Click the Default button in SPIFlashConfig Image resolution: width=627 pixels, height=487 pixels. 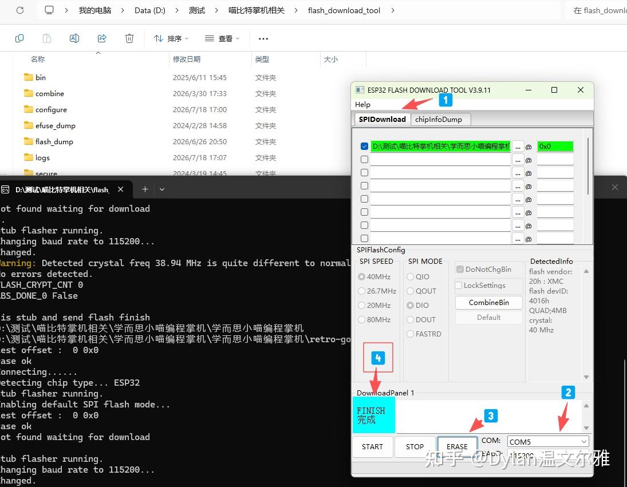488,317
